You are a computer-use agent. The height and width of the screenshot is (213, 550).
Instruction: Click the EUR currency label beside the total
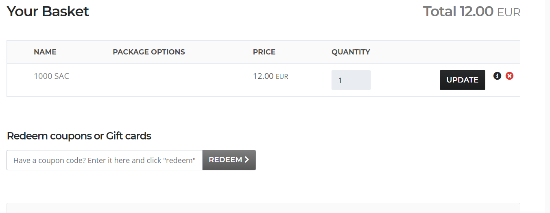point(509,13)
